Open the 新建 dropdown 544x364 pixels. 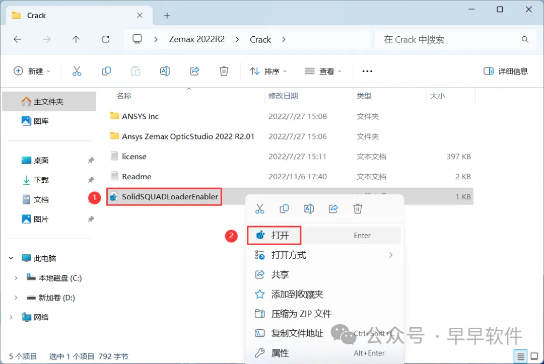click(32, 71)
